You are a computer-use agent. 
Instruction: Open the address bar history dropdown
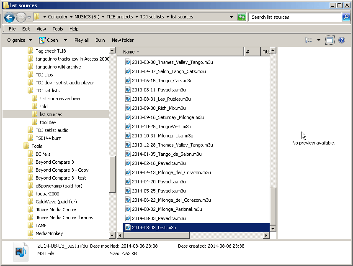point(232,17)
